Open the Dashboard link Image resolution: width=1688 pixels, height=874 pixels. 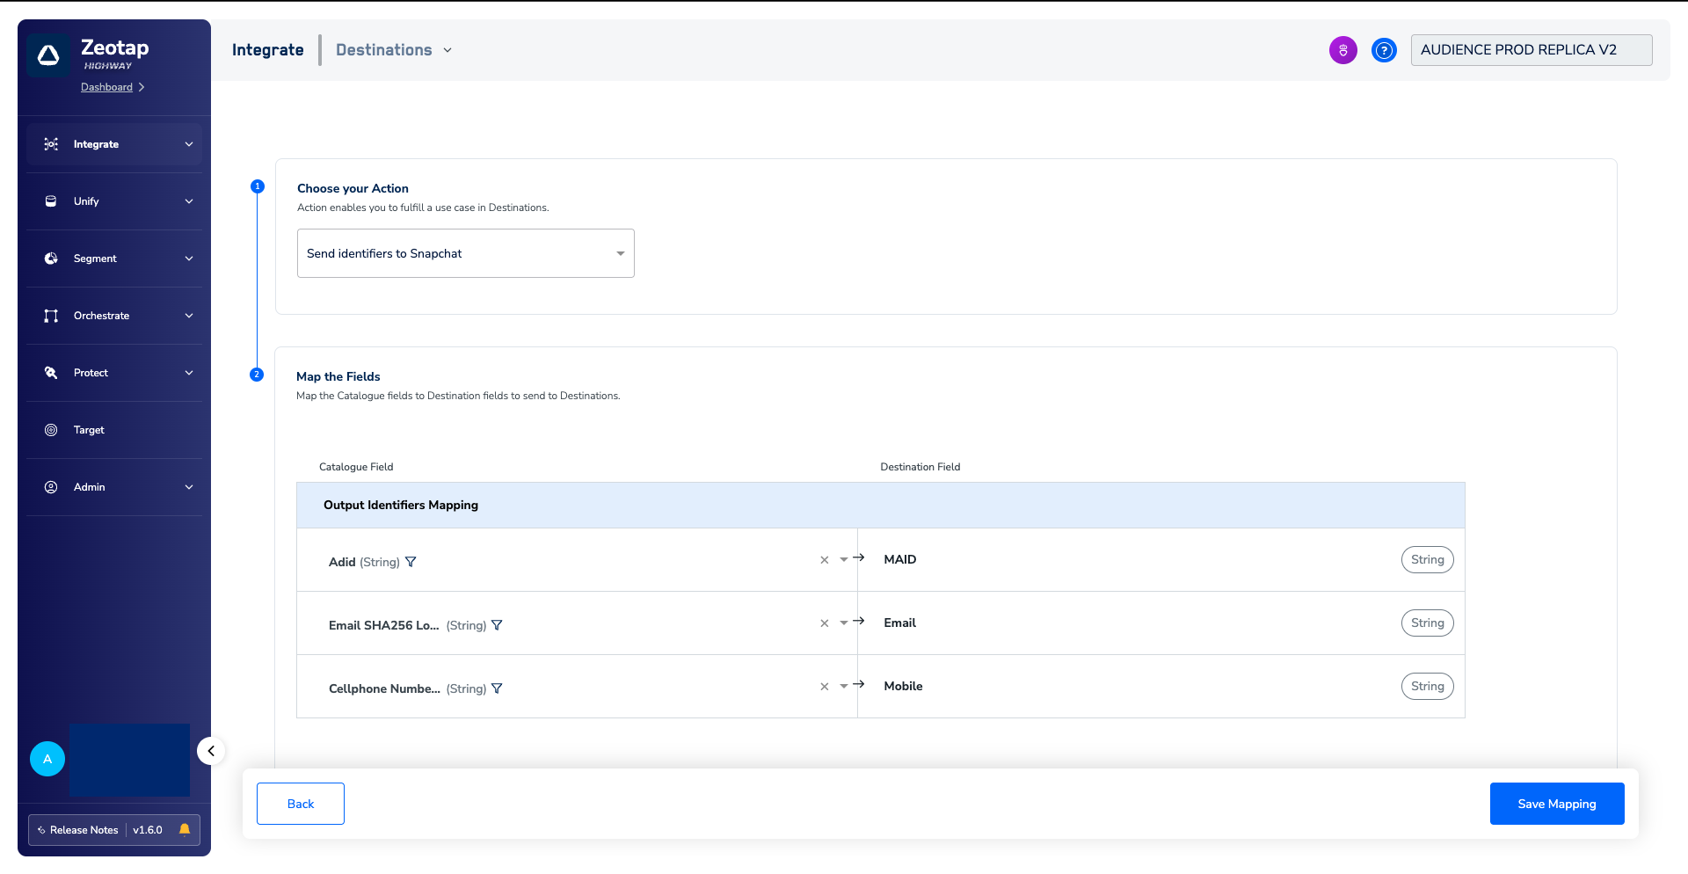coord(106,87)
